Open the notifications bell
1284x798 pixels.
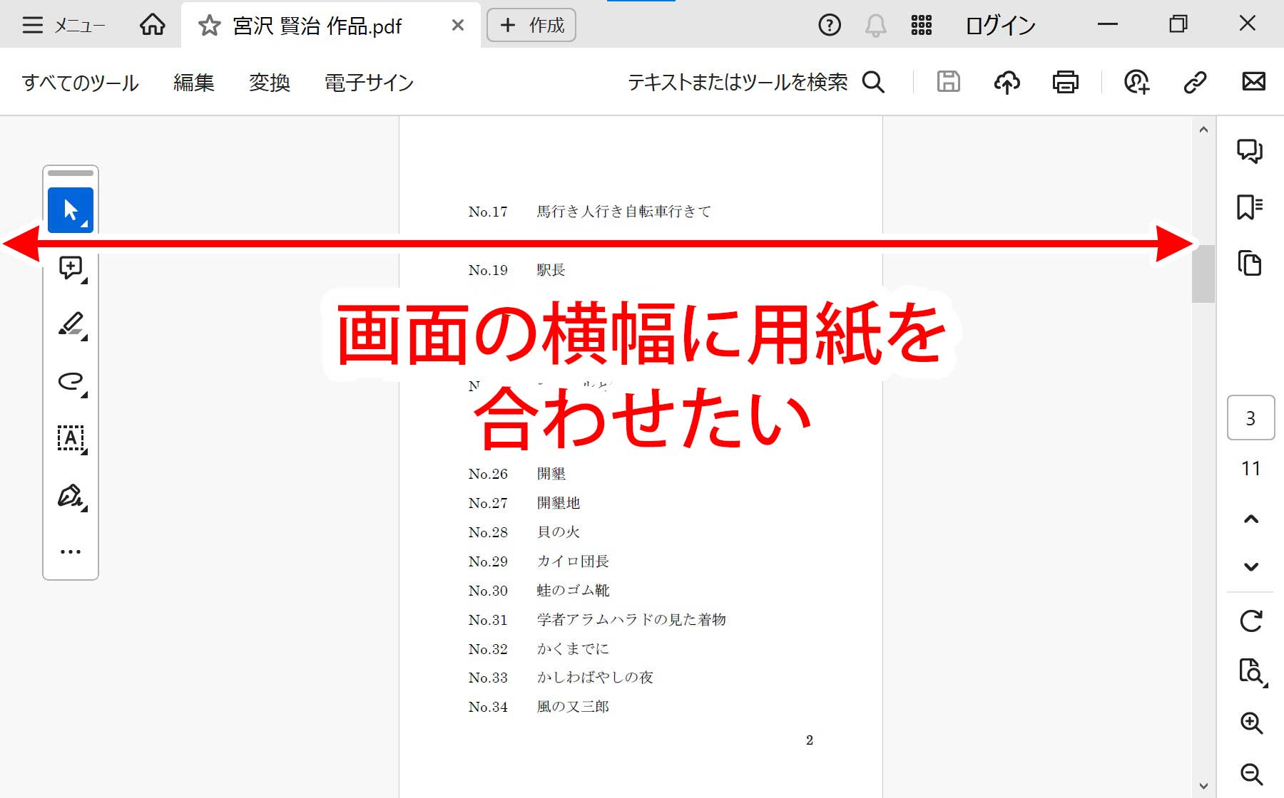875,26
